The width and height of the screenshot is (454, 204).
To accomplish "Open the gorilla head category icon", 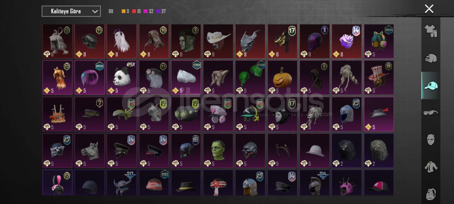I will pos(431,194).
